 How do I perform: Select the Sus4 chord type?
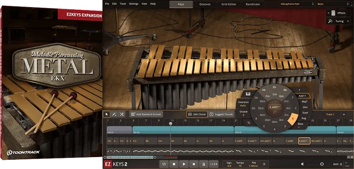(305, 113)
